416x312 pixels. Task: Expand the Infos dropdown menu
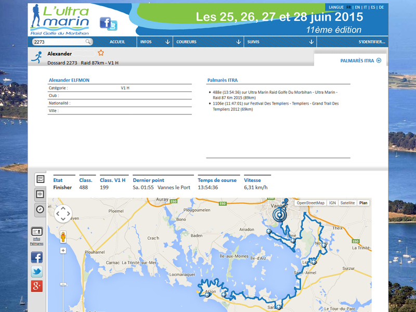155,42
